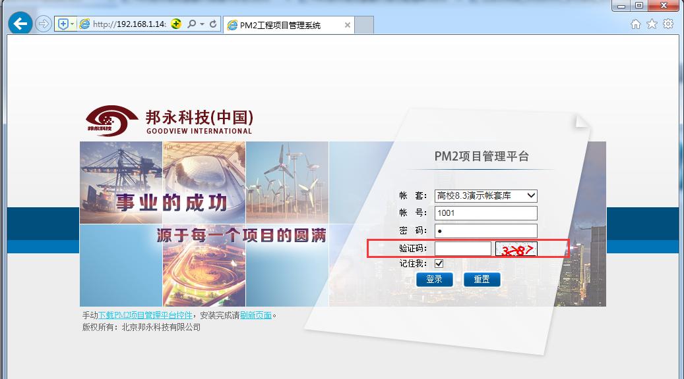Open the browser Home page icon
Image resolution: width=684 pixels, height=379 pixels.
click(x=636, y=24)
